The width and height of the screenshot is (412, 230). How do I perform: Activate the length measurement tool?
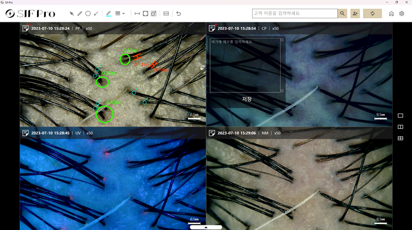[137, 14]
